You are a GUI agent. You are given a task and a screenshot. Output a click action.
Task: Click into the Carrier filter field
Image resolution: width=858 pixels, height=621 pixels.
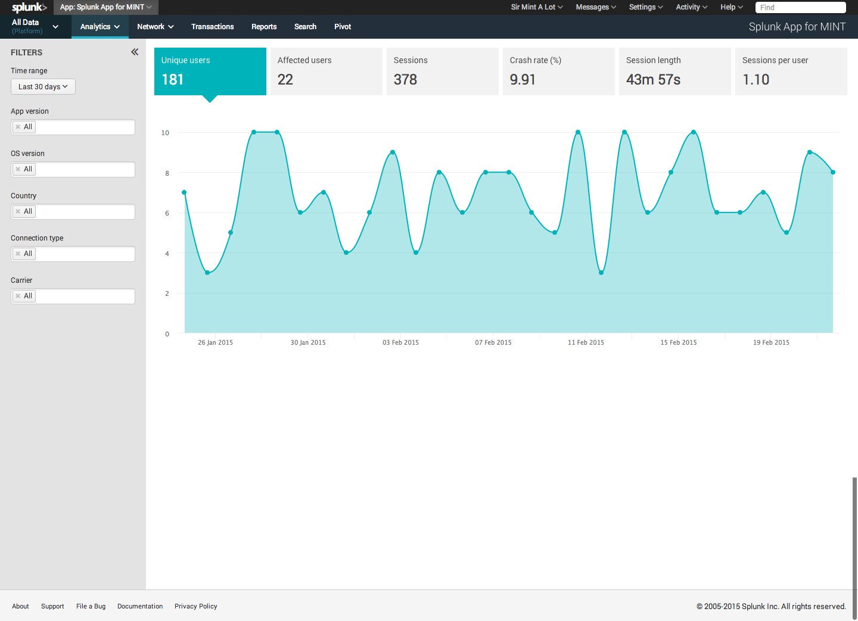[73, 296]
